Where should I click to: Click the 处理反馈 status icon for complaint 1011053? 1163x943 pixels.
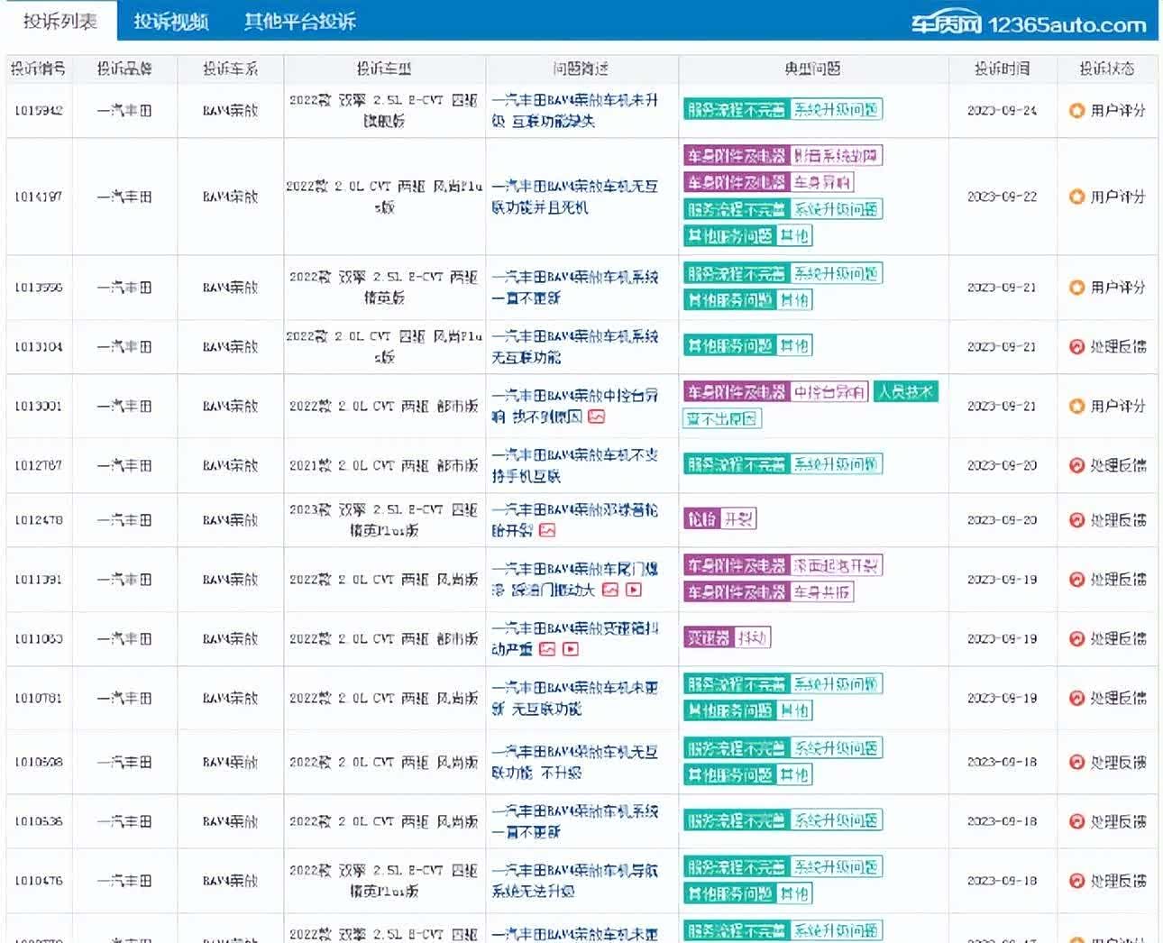click(1076, 639)
